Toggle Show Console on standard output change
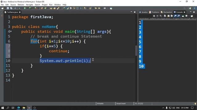Image resolution: width=197 pixels, height=110 pixels. [175, 16]
